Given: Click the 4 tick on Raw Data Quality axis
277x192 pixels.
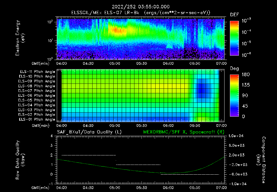Looking at the screenshot, I should [x=52, y=136].
